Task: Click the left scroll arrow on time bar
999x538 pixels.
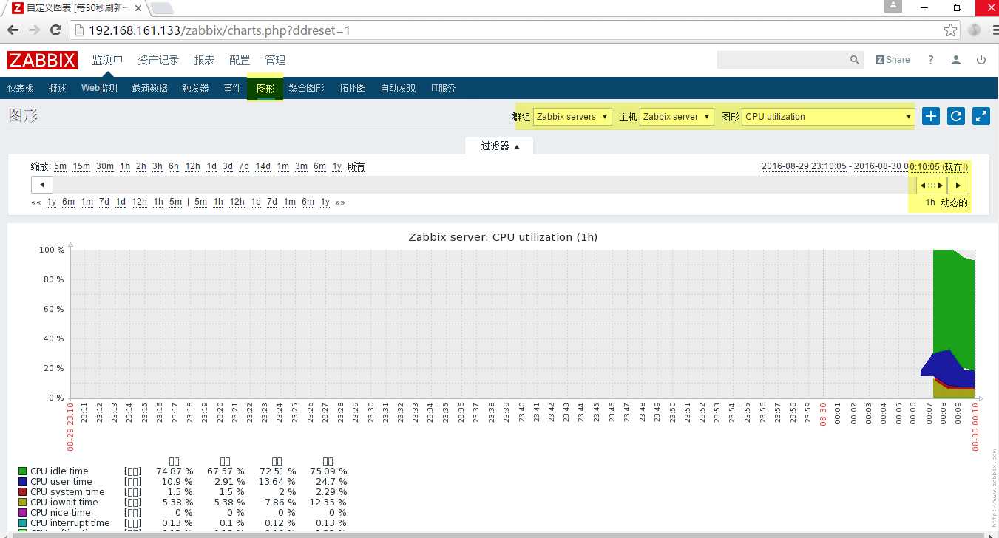Action: (x=42, y=185)
